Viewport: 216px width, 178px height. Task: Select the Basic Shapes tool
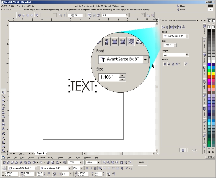pos(3,125)
